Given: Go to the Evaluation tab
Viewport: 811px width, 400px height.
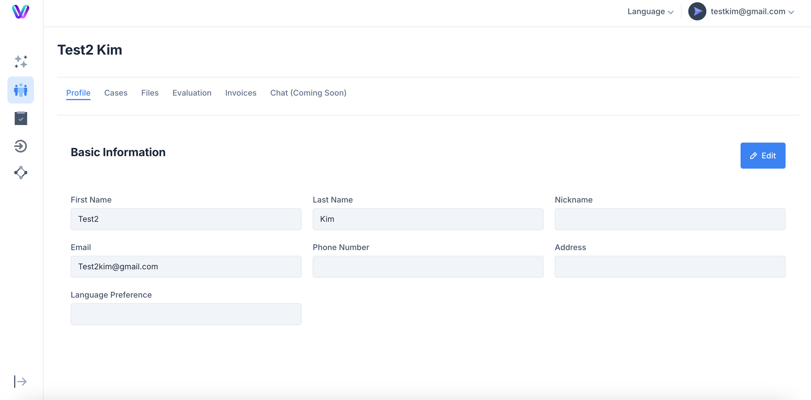Looking at the screenshot, I should tap(192, 93).
